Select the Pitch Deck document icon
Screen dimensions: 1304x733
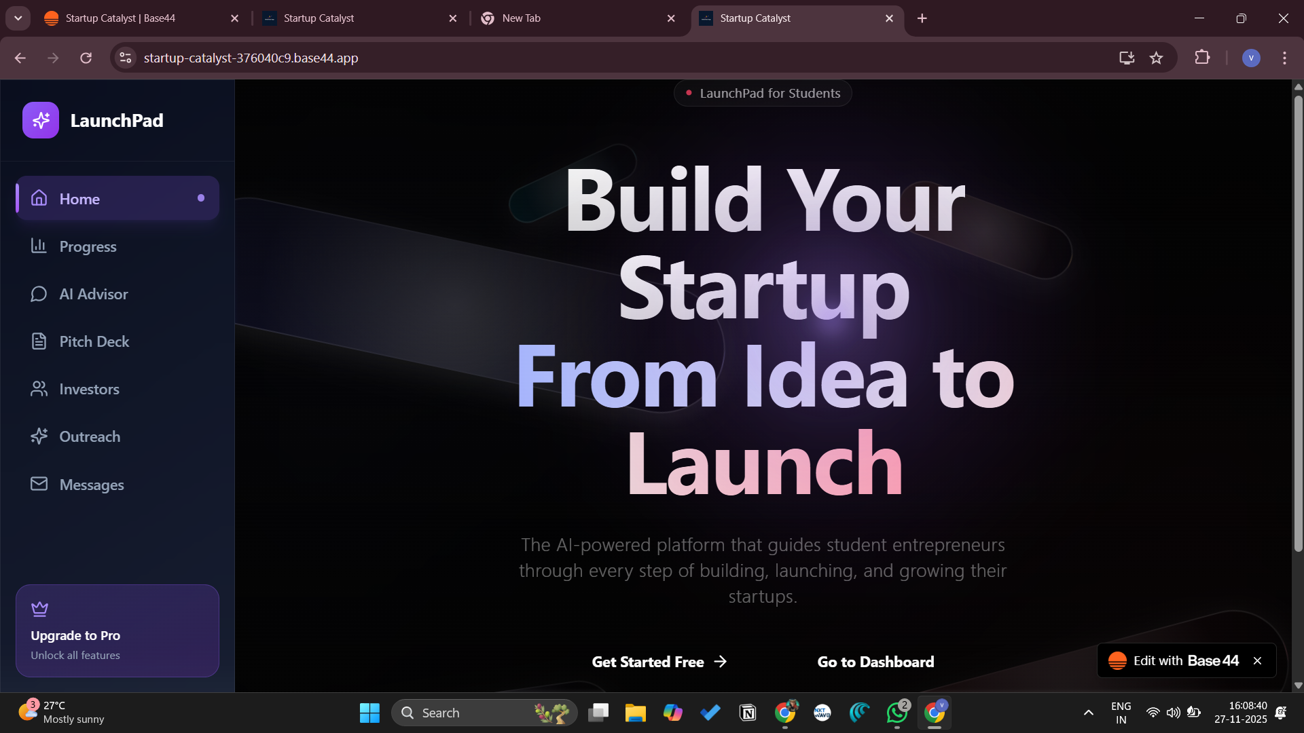tap(39, 341)
